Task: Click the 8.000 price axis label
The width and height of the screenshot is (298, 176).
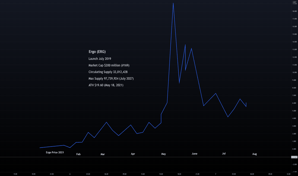Action: 294,88
